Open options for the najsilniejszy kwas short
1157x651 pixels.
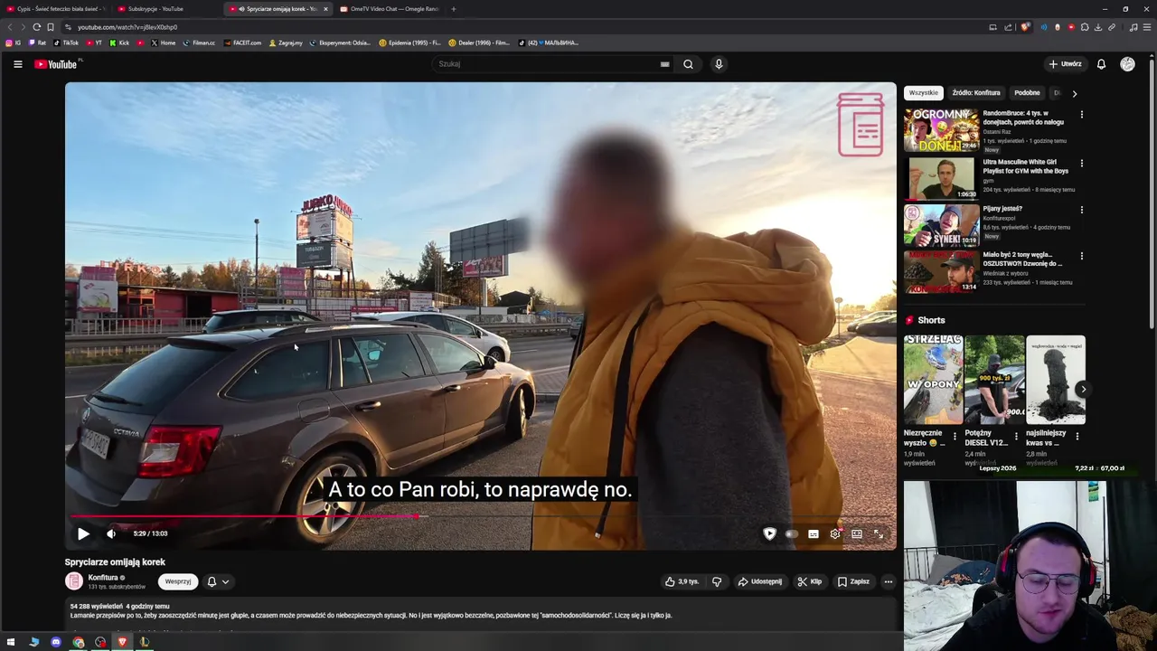[x=1077, y=436]
